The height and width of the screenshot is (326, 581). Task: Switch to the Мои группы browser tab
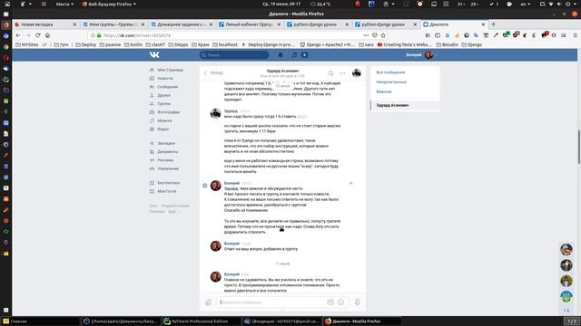(113, 24)
